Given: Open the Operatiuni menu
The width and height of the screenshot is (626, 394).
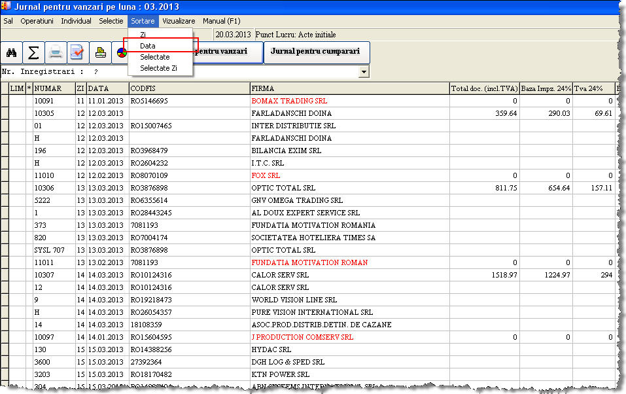Looking at the screenshot, I should [37, 21].
